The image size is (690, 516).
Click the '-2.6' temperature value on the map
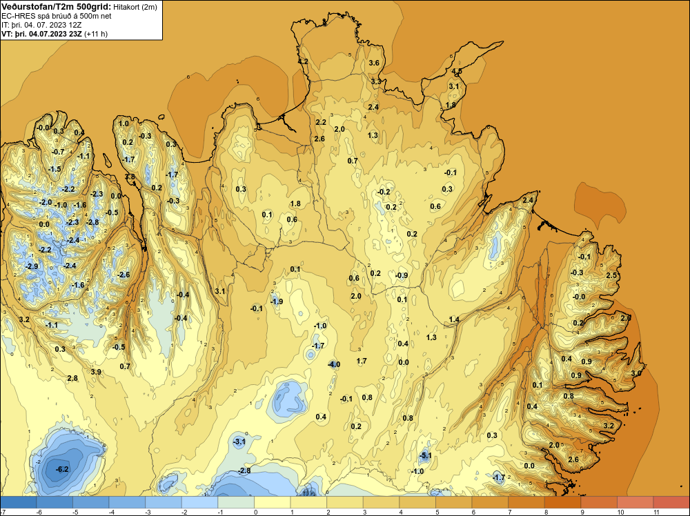(124, 275)
